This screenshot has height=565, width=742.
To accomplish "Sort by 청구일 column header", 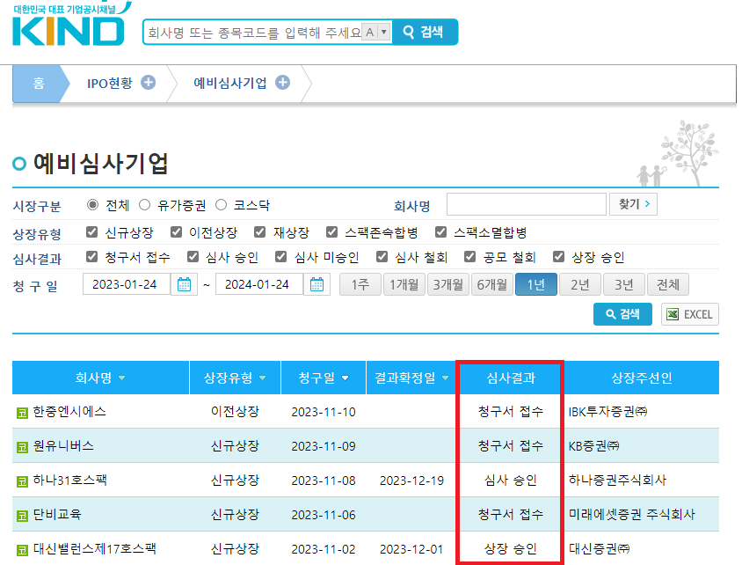I will click(324, 378).
